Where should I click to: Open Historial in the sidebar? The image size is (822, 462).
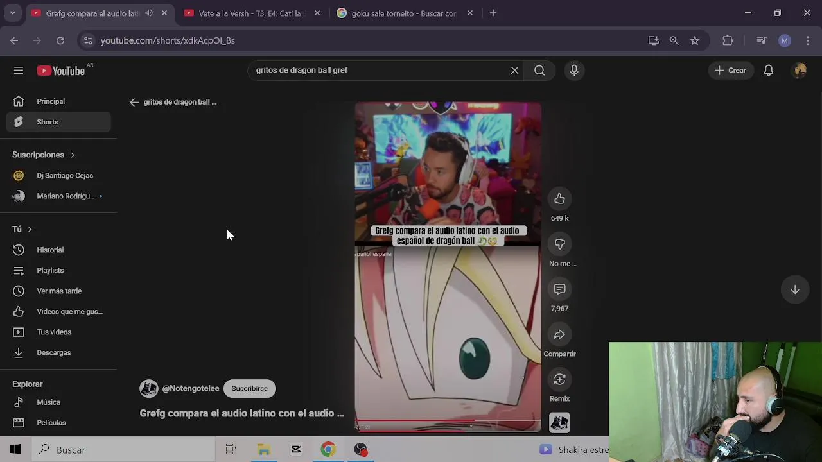tap(58, 250)
